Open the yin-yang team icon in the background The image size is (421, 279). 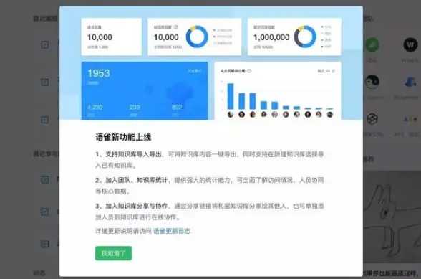(372, 82)
